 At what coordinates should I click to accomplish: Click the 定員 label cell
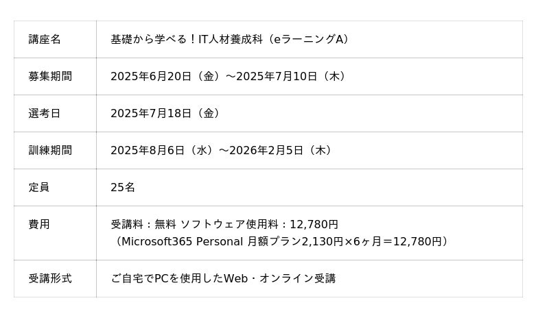pyautogui.click(x=39, y=188)
